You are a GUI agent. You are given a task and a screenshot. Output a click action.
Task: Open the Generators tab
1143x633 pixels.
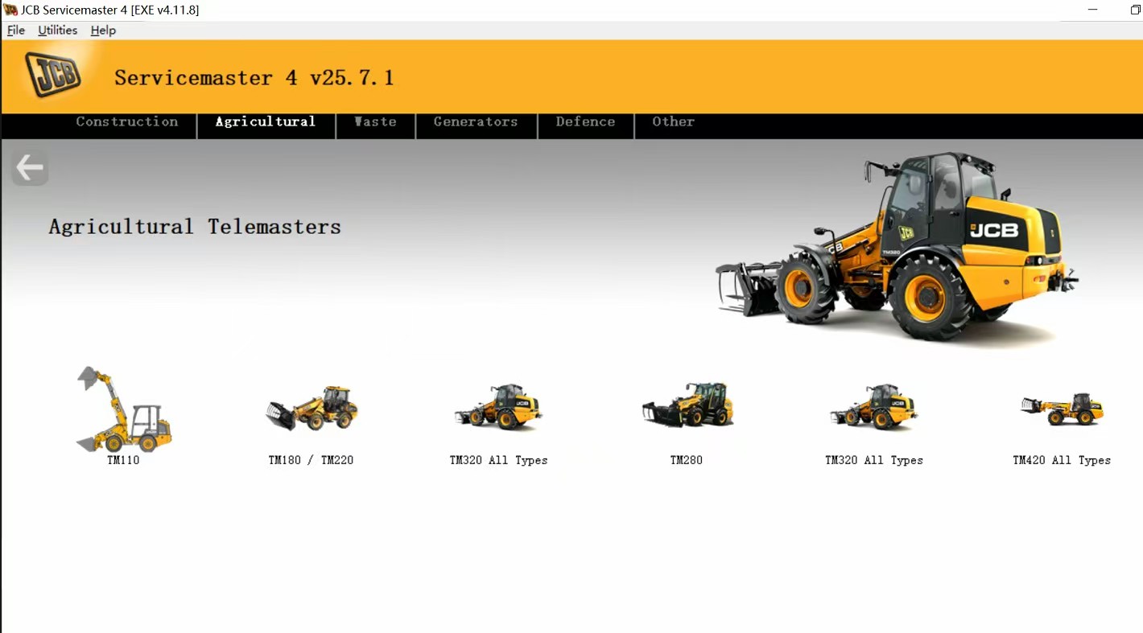(x=476, y=122)
